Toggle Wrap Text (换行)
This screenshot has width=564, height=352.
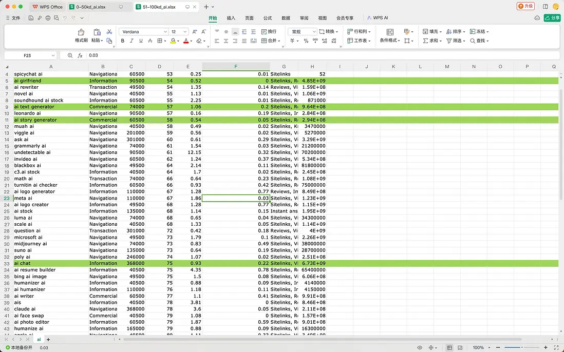pyautogui.click(x=269, y=32)
